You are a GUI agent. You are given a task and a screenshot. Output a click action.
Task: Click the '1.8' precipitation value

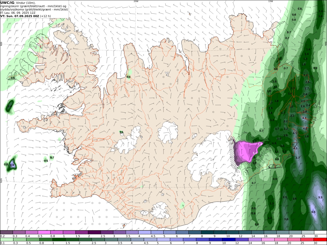pyautogui.click(x=307, y=137)
